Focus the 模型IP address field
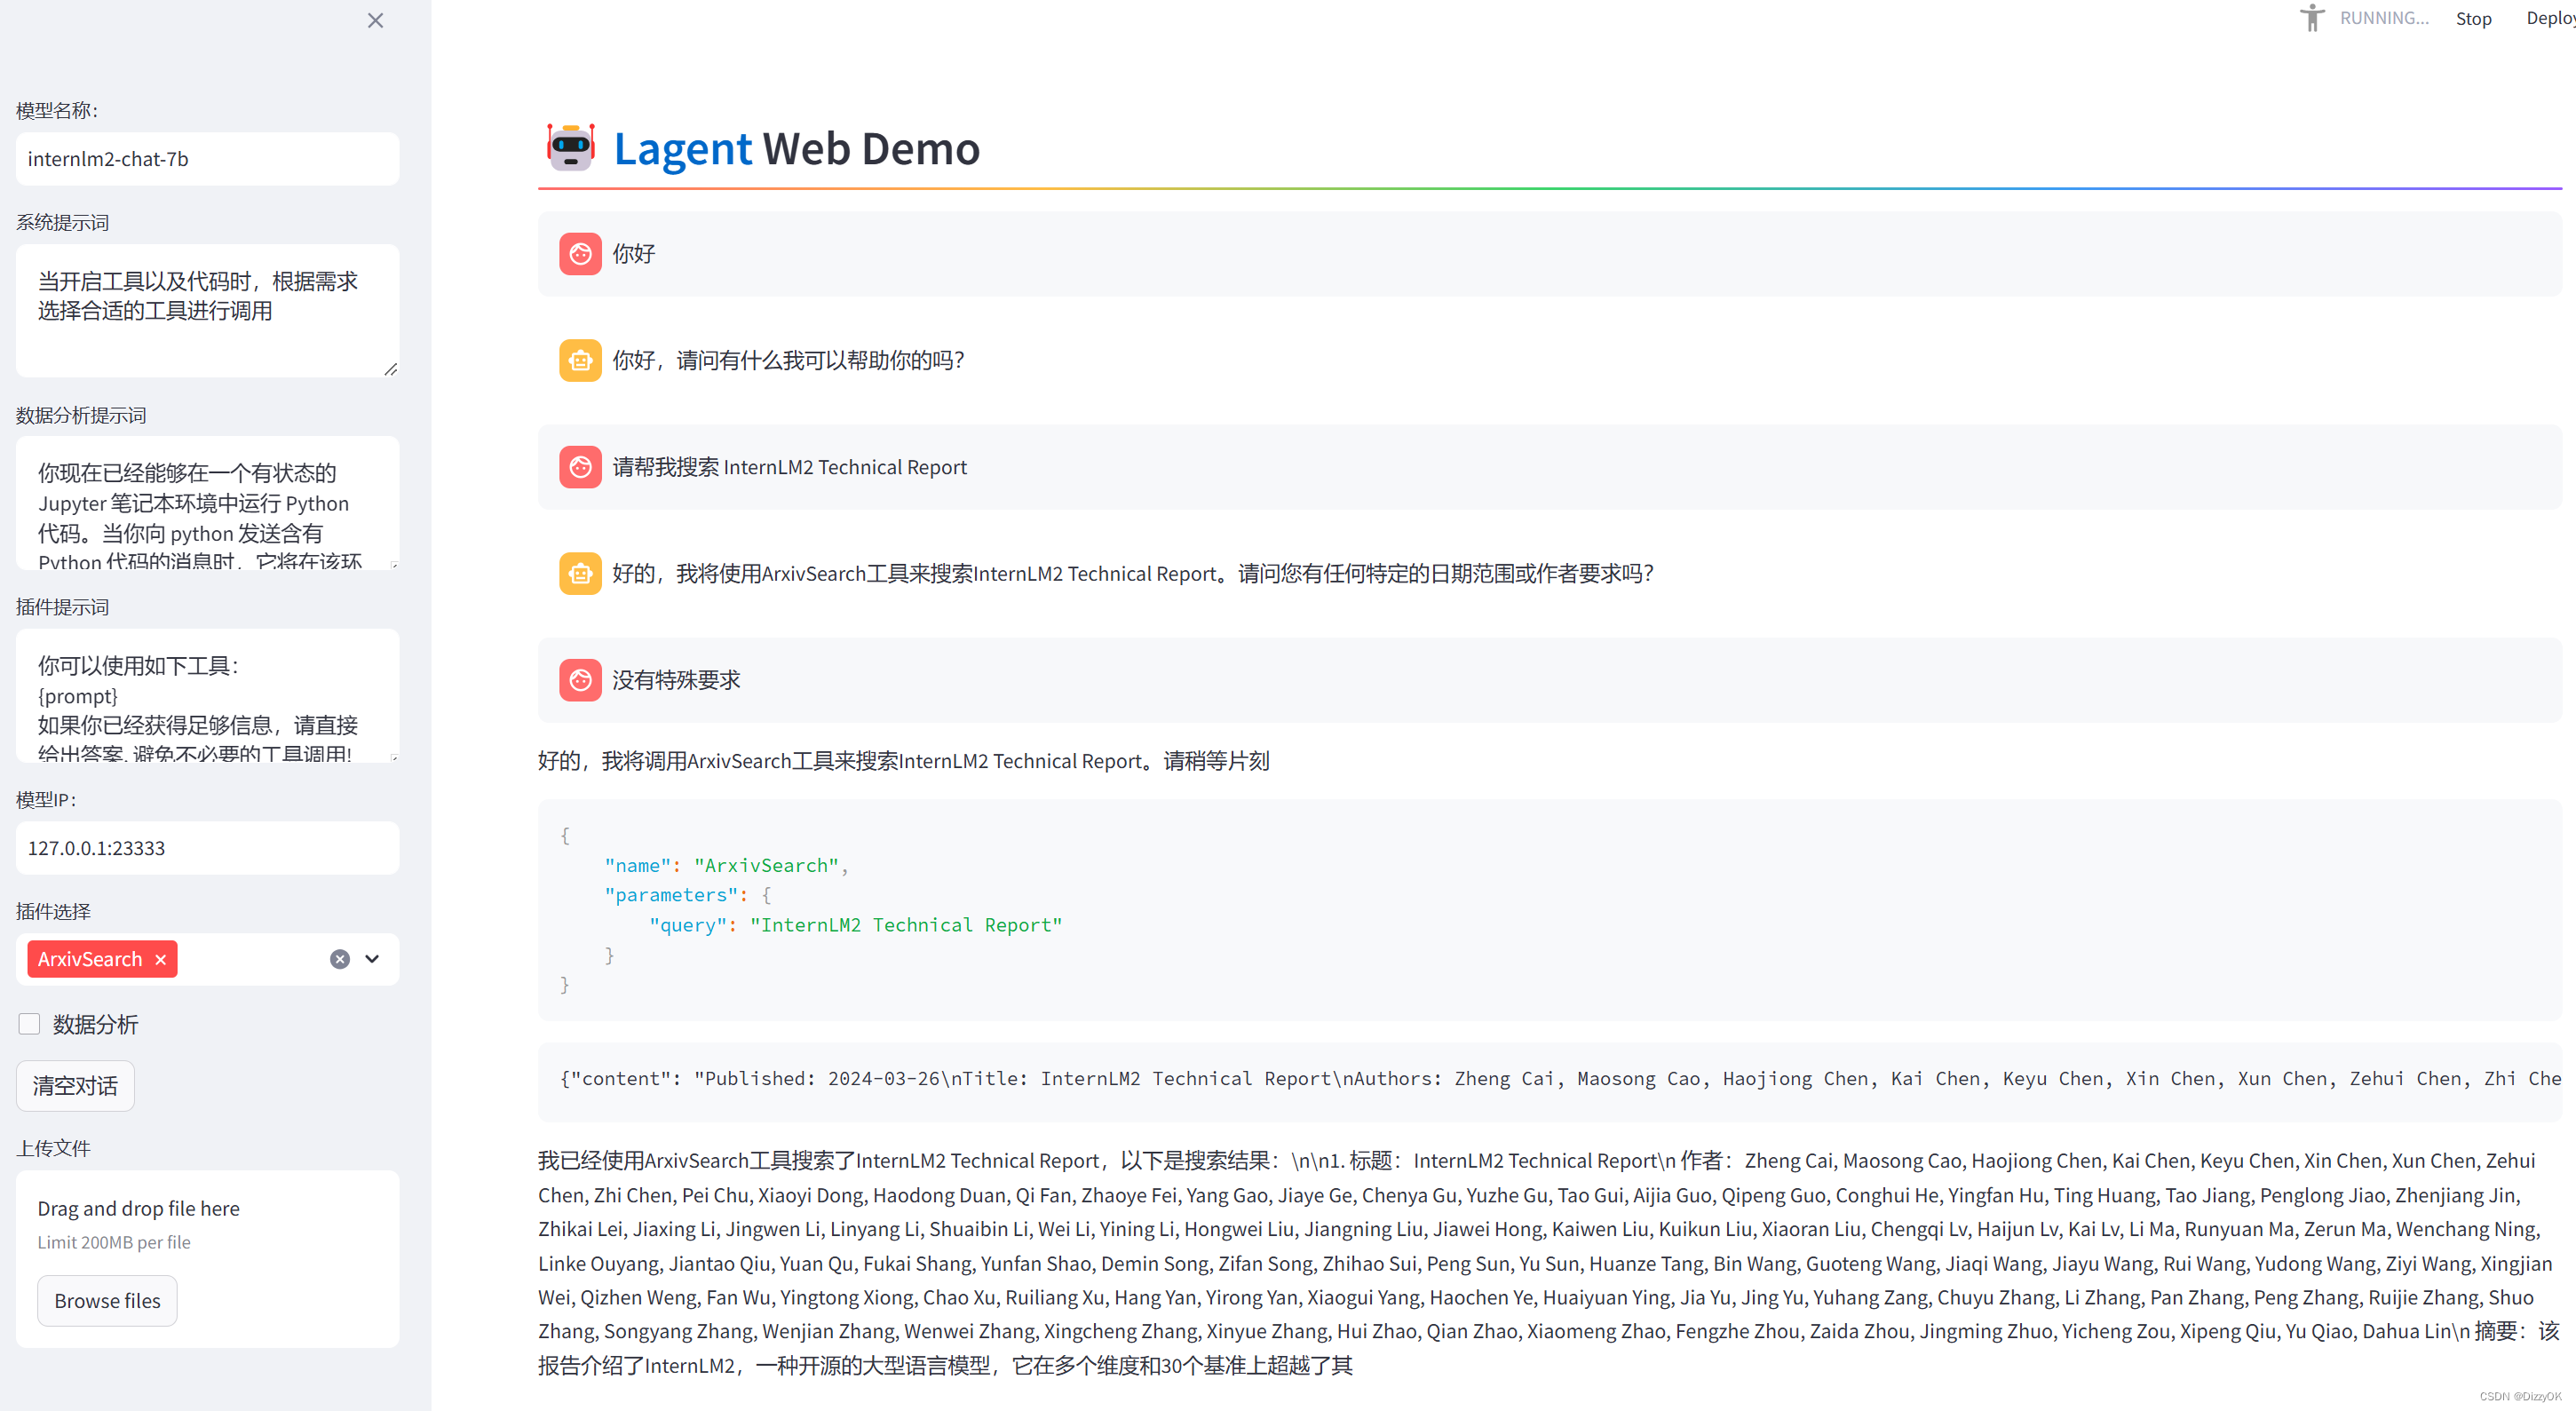The height and width of the screenshot is (1411, 2576). point(207,848)
